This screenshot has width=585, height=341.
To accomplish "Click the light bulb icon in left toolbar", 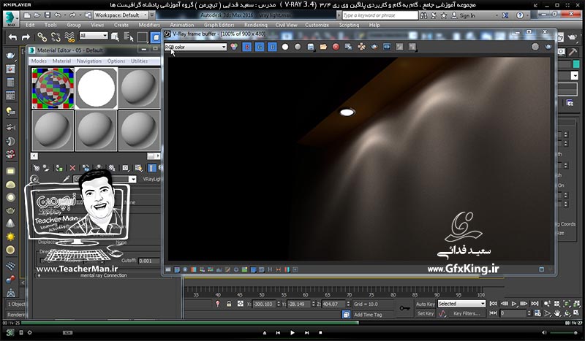I will coord(10,112).
